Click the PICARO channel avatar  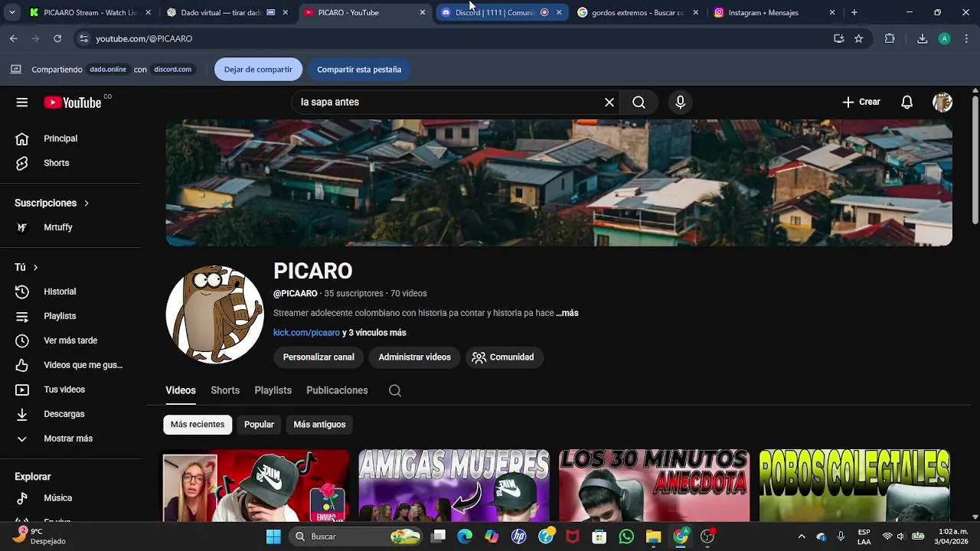tap(215, 315)
